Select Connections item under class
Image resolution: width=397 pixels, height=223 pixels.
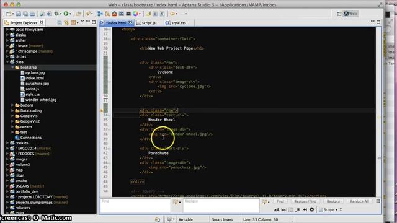pyautogui.click(x=30, y=138)
